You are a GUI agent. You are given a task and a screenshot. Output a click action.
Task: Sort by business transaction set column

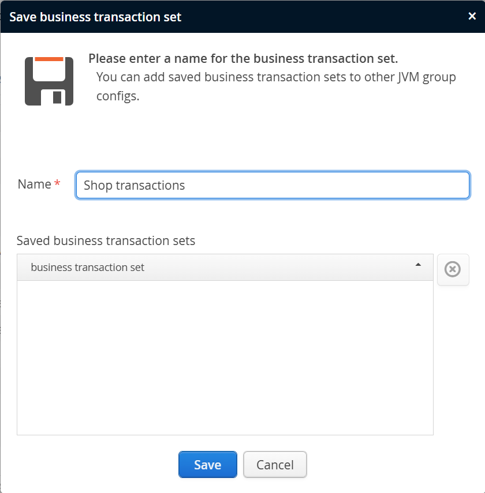(87, 267)
